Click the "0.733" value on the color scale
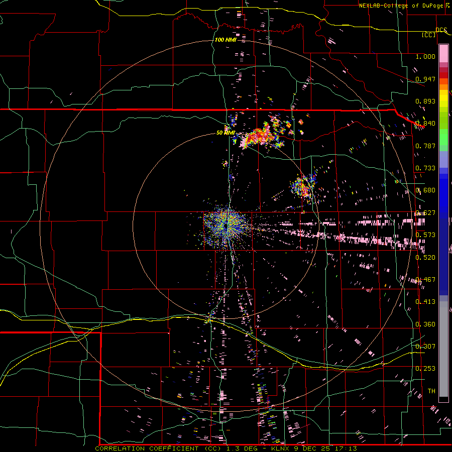 pos(425,168)
